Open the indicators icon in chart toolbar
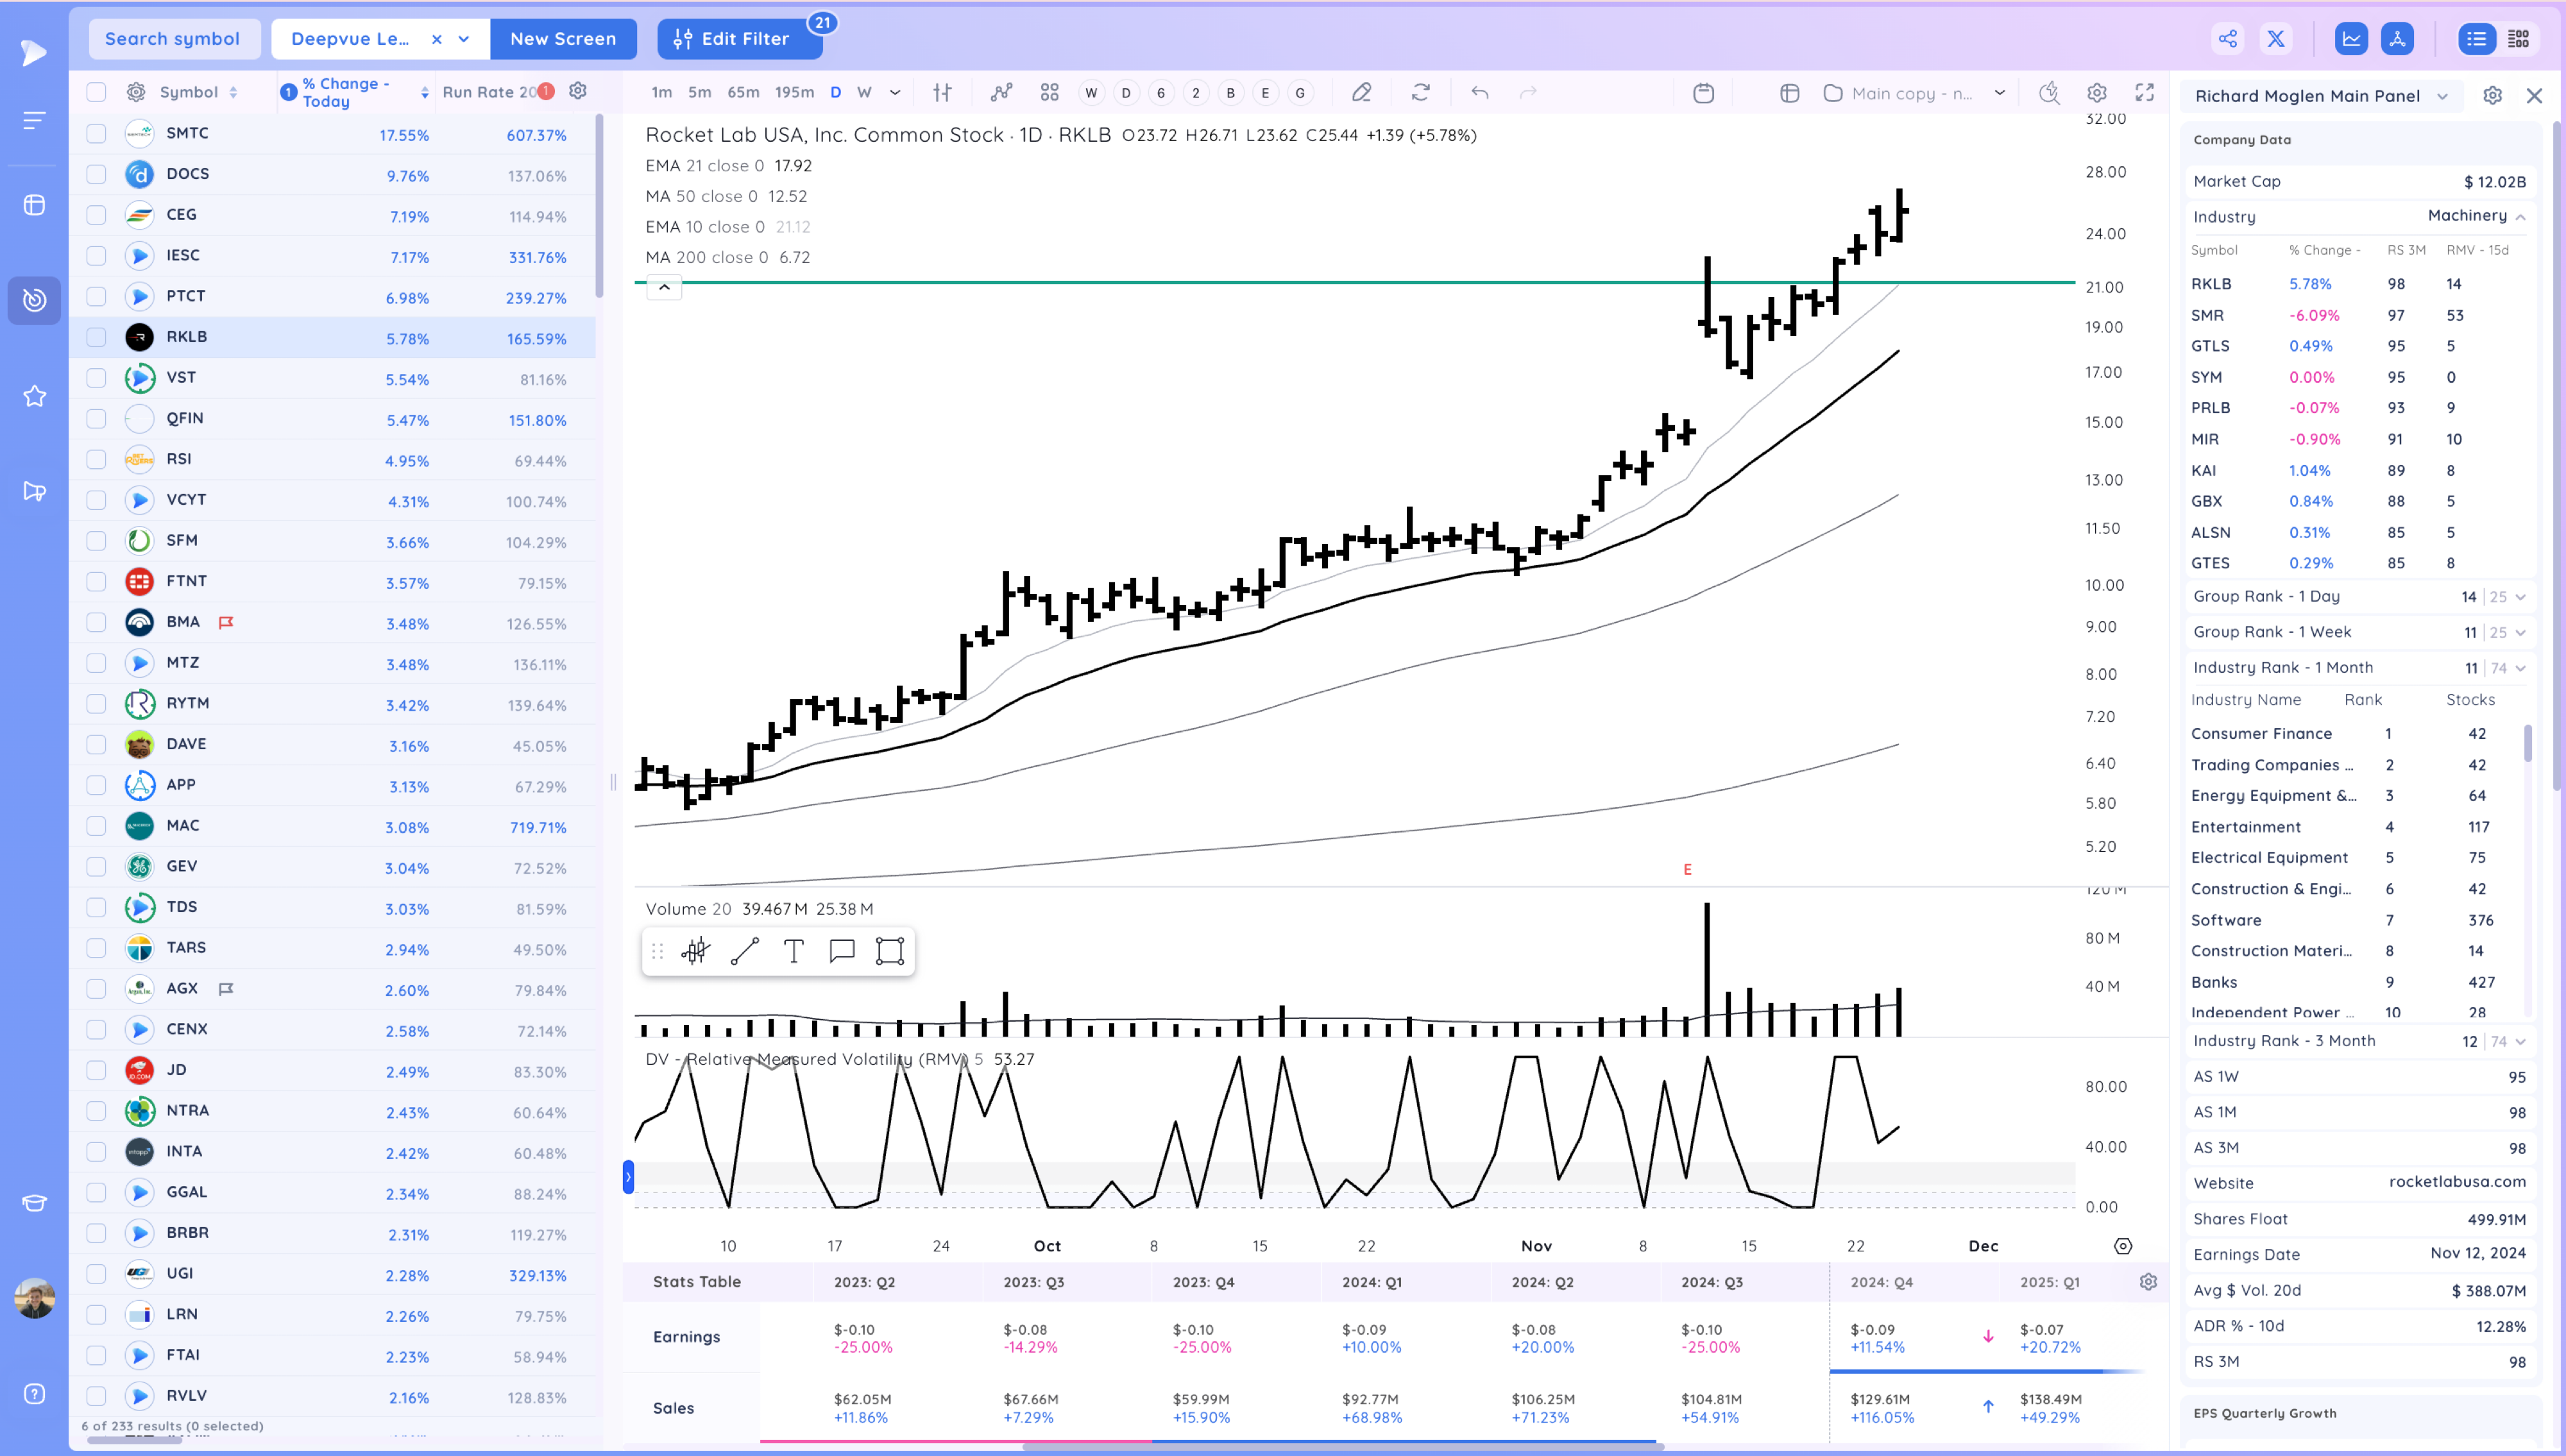 (1001, 93)
